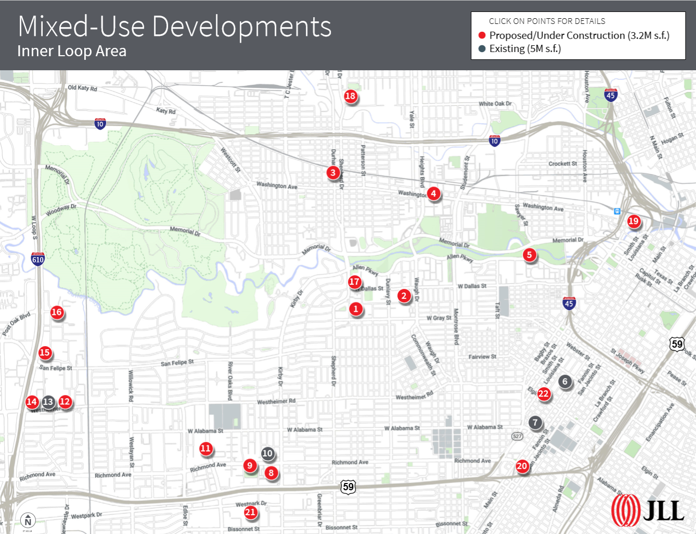Click point 22 beside Bagby St
696x534 pixels.
pyautogui.click(x=545, y=394)
